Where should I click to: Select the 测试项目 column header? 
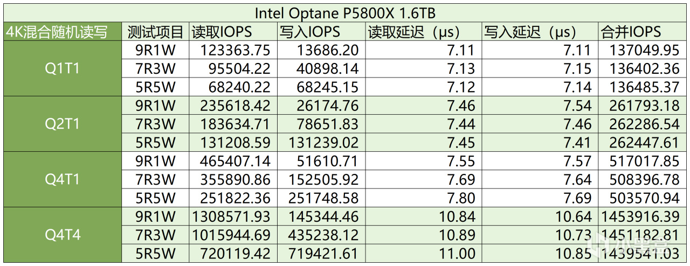click(156, 32)
